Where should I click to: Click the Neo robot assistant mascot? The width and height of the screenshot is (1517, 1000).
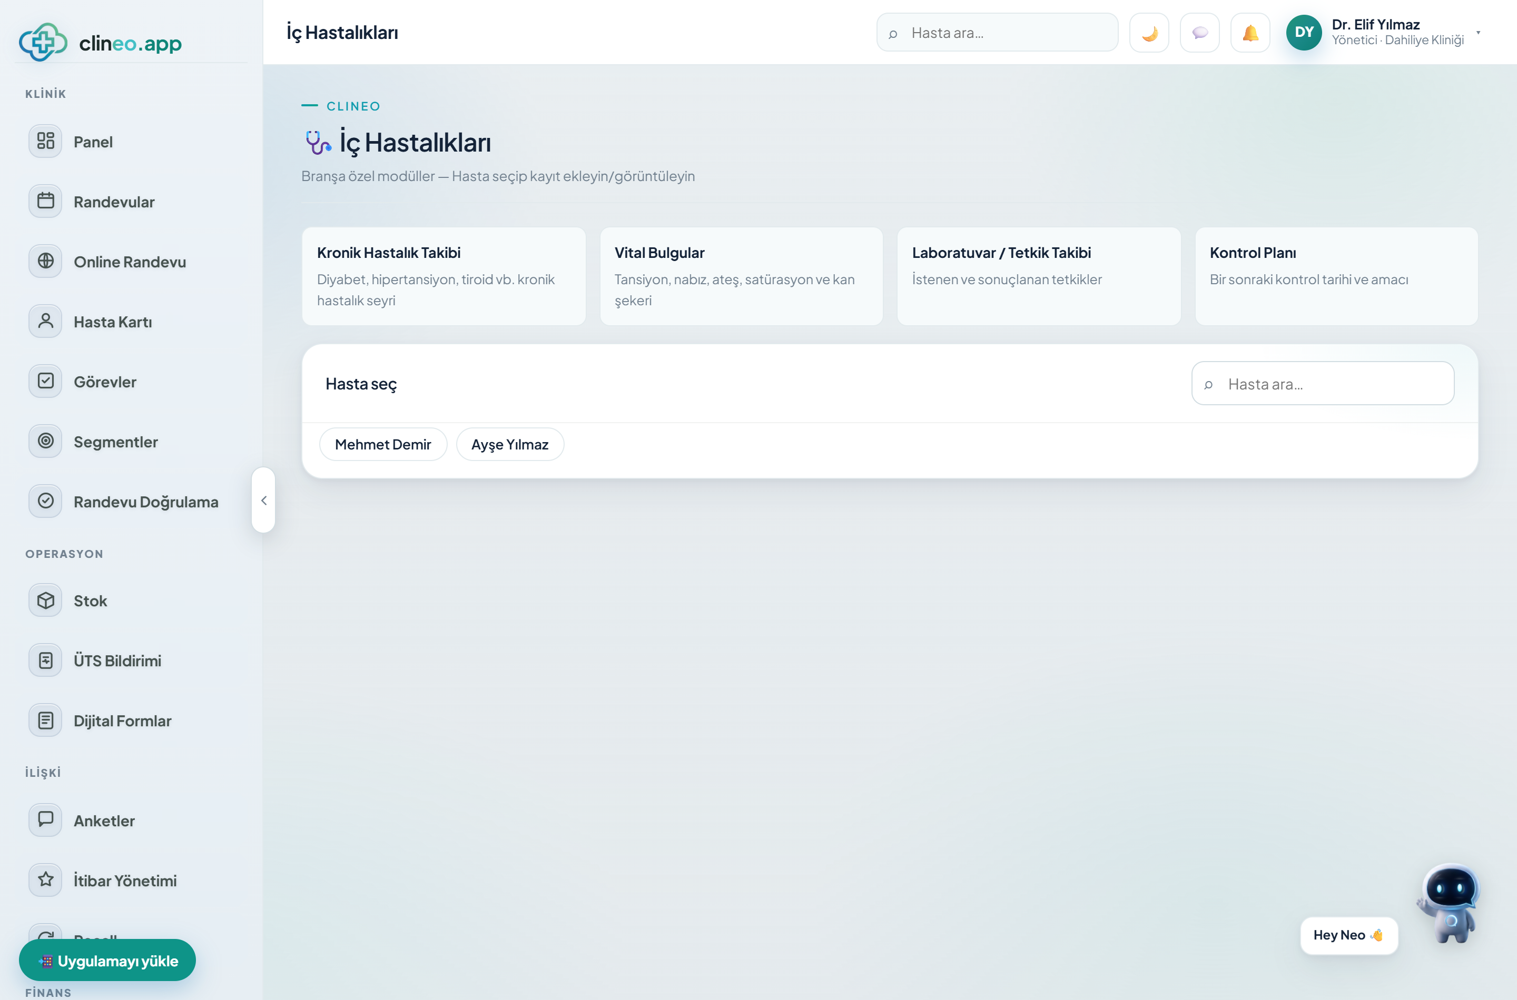click(x=1450, y=904)
